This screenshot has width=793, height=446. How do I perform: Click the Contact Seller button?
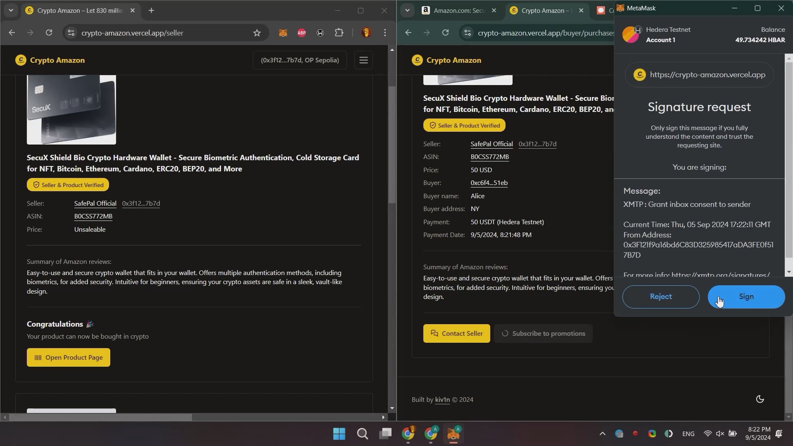click(456, 333)
